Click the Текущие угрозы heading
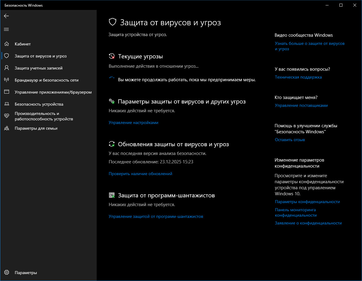 pyautogui.click(x=140, y=56)
